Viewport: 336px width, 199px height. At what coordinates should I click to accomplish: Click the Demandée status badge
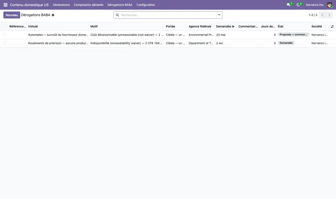286,43
